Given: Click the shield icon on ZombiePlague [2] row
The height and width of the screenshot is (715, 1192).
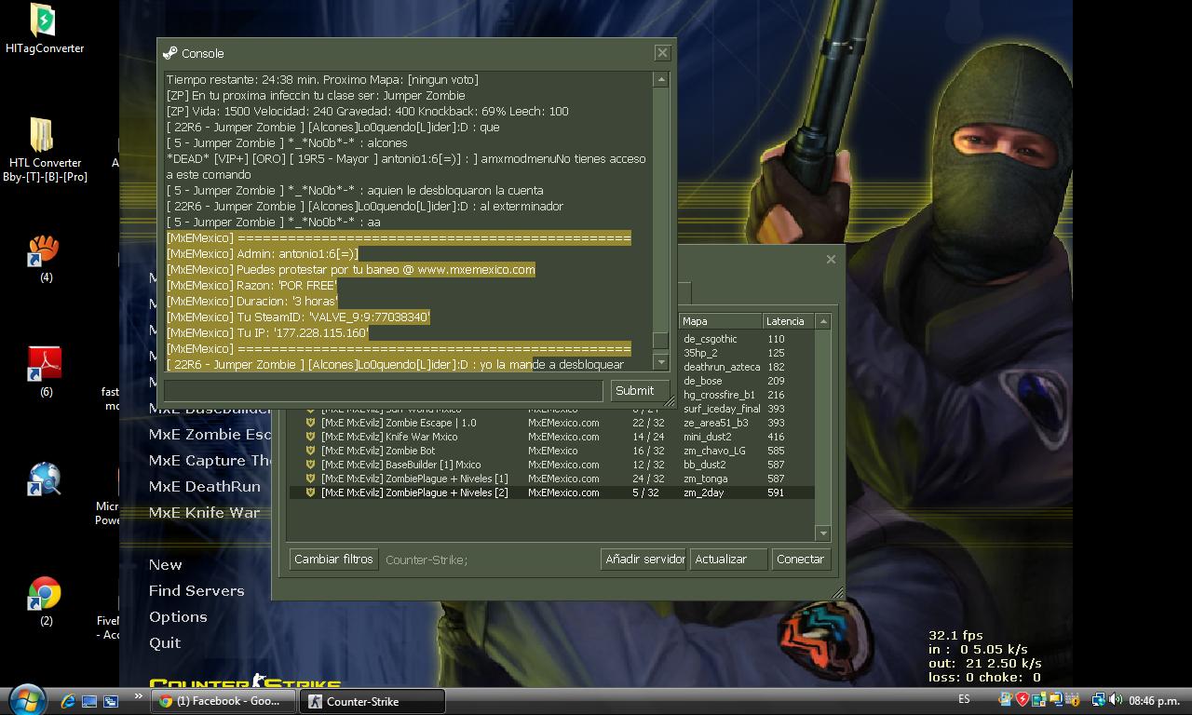Looking at the screenshot, I should [x=310, y=492].
